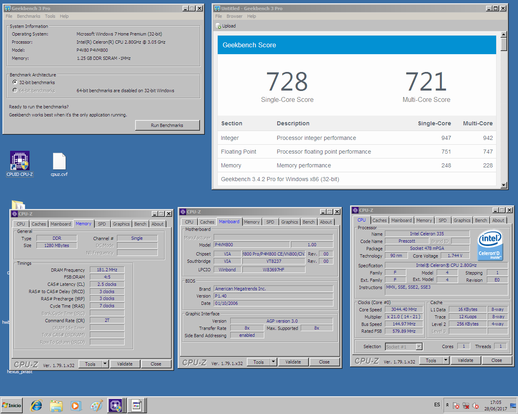Screen dimensions: 518x414
Task: Open Paint from the taskbar
Action: [96, 406]
